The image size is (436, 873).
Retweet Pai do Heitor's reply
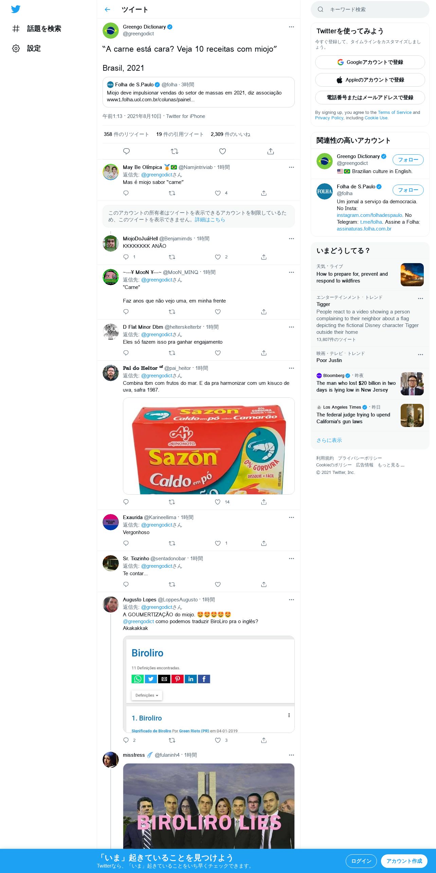click(x=172, y=502)
